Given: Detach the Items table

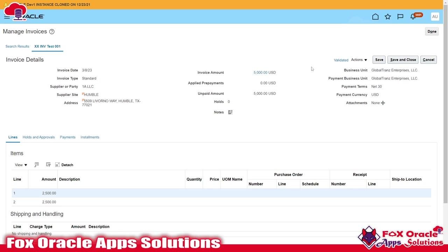Looking at the screenshot, I should [x=64, y=165].
